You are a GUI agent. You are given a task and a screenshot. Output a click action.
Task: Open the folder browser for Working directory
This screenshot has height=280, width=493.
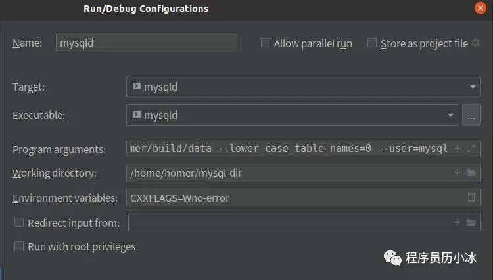coord(471,173)
